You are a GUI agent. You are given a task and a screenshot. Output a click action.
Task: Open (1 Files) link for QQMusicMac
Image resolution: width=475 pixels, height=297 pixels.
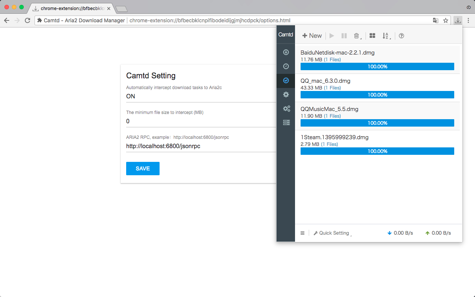pos(332,116)
